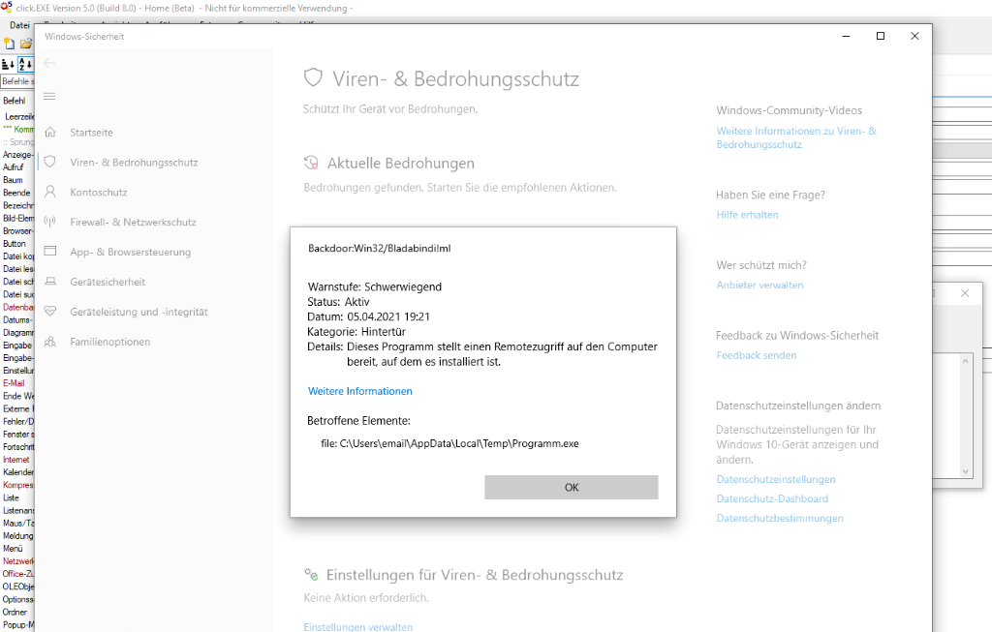Open the Datei menu in click.EXE
Screen dimensions: 992x632
click(19, 25)
